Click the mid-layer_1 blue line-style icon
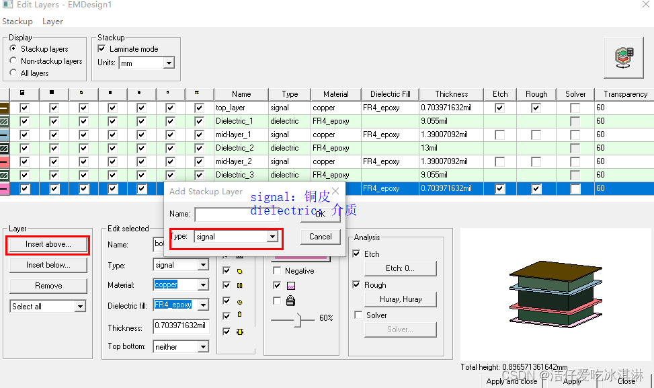This screenshot has width=654, height=388. tap(4, 134)
